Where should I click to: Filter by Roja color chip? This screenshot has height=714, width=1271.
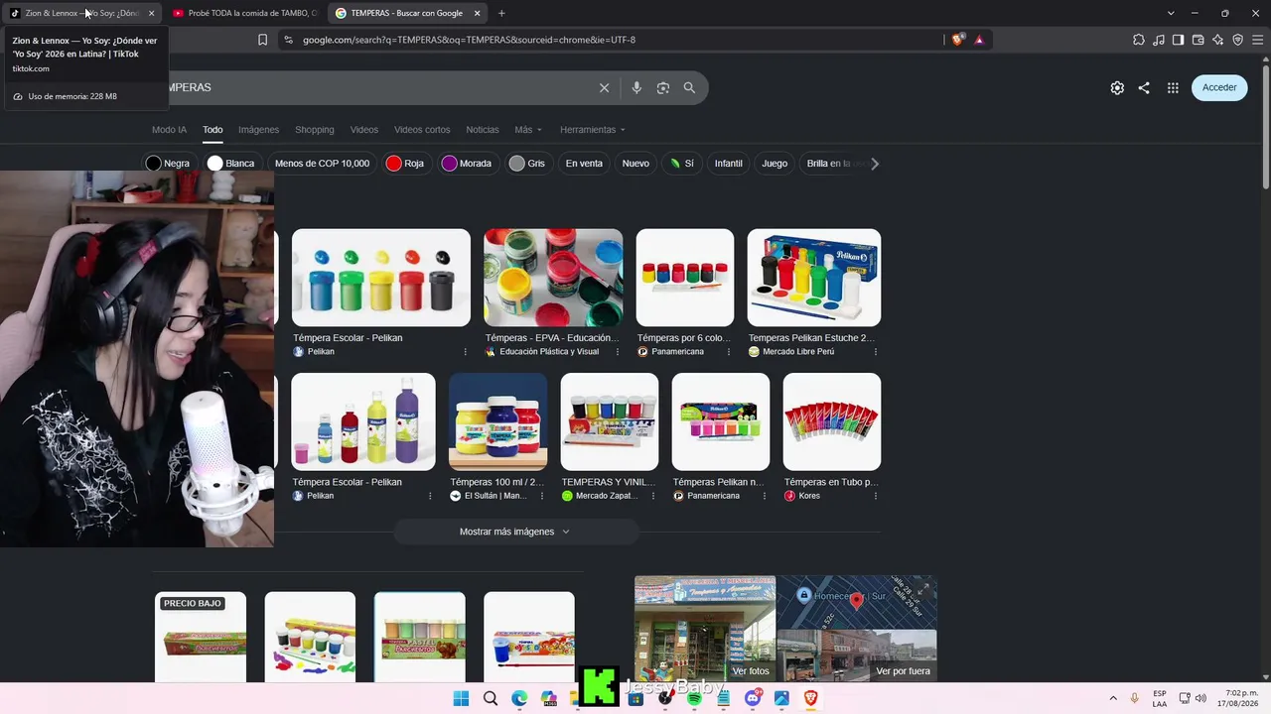coord(405,164)
